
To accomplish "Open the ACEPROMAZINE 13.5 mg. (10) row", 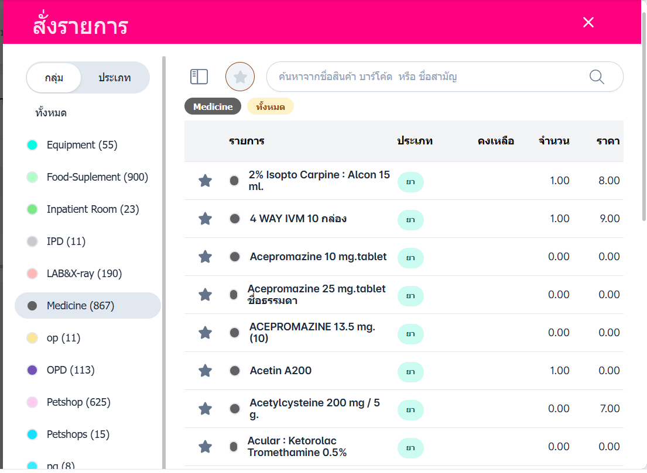I will [403, 333].
